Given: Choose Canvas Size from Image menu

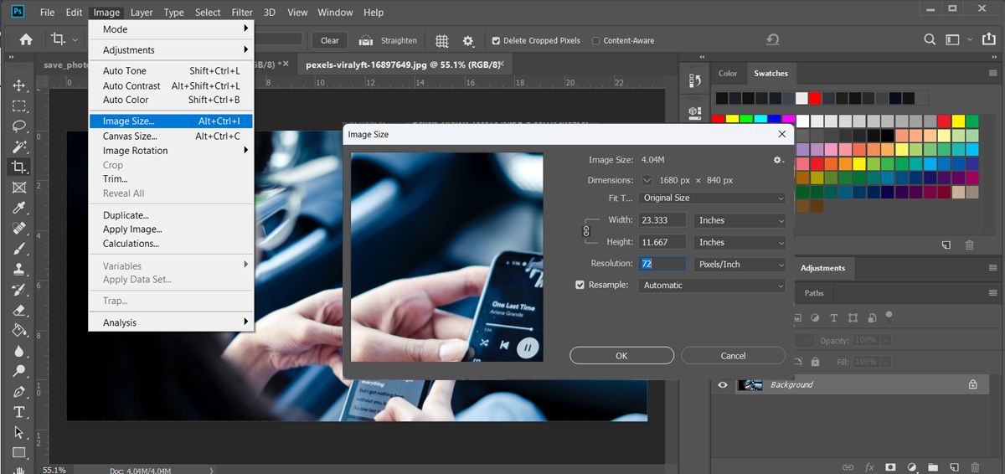Looking at the screenshot, I should pyautogui.click(x=130, y=136).
